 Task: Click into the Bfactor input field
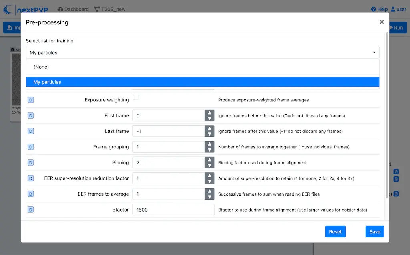click(x=173, y=210)
